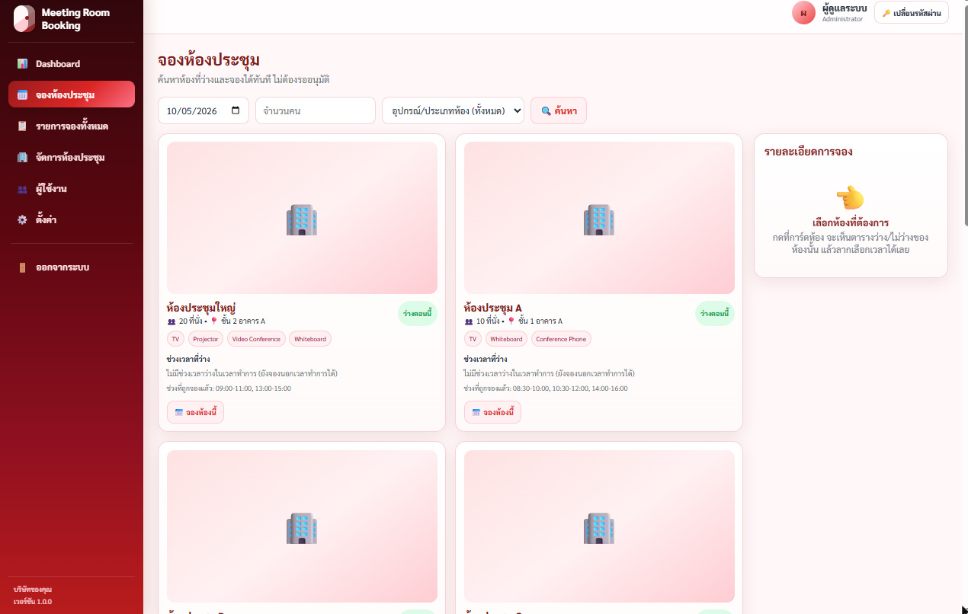
Task: Click the users icon beside ผู้ใช้งาน
Action: click(x=22, y=189)
